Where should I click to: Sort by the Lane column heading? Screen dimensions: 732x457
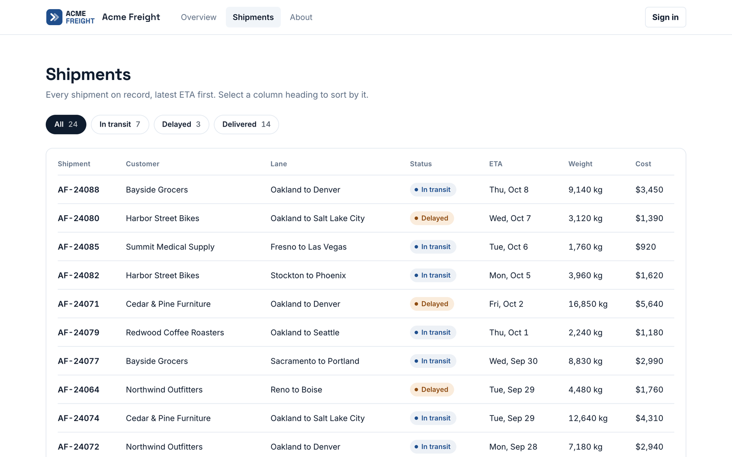pos(279,164)
